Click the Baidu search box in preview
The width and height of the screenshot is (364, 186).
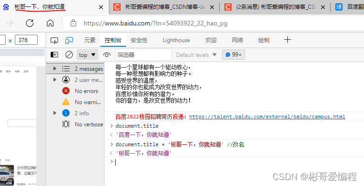(22, 123)
